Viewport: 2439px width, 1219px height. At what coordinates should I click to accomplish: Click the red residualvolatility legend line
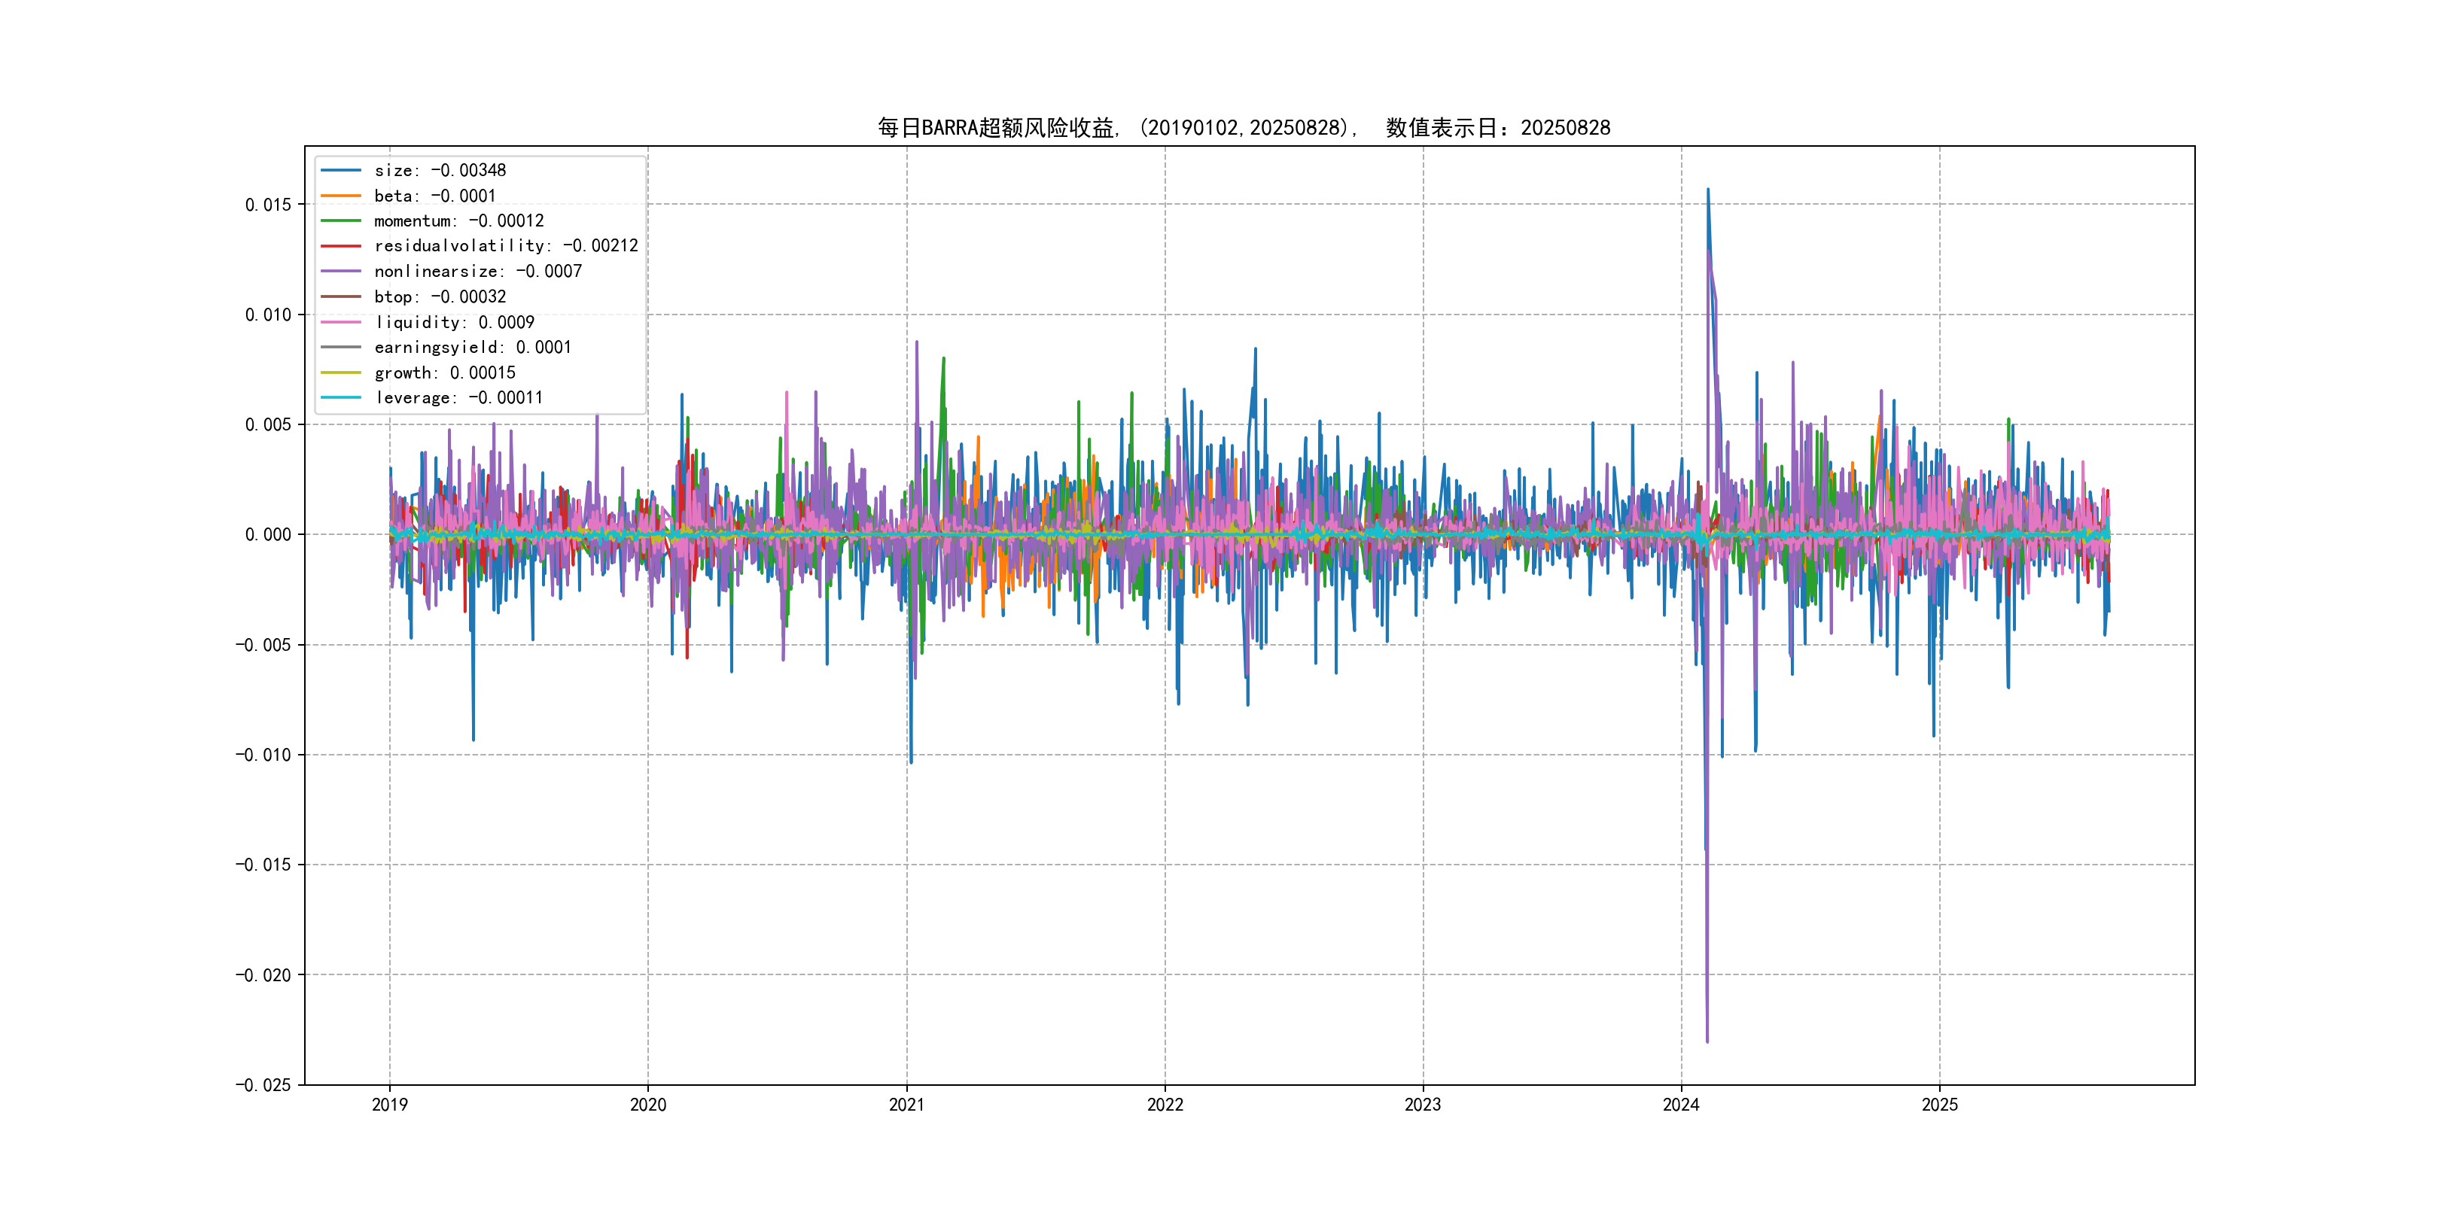pos(341,246)
